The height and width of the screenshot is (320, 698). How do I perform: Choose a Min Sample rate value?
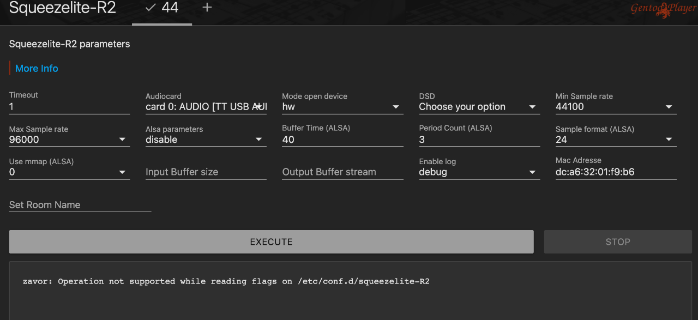(x=616, y=107)
